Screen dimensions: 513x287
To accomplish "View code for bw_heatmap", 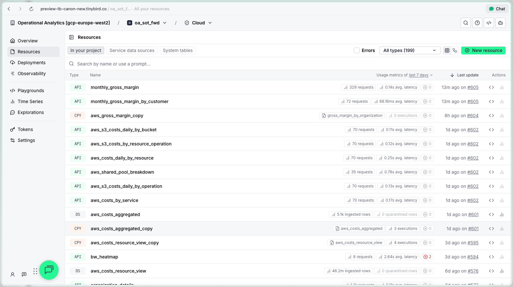I will coord(491,257).
